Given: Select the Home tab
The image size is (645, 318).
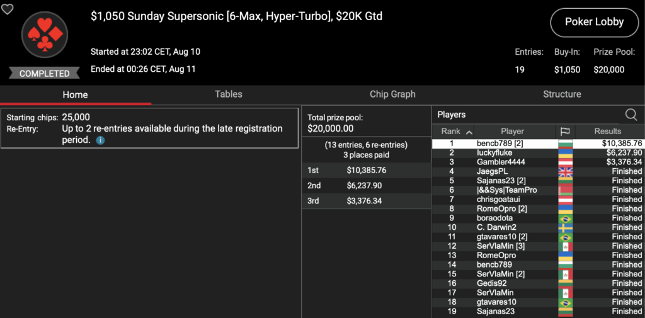Looking at the screenshot, I should coord(75,95).
